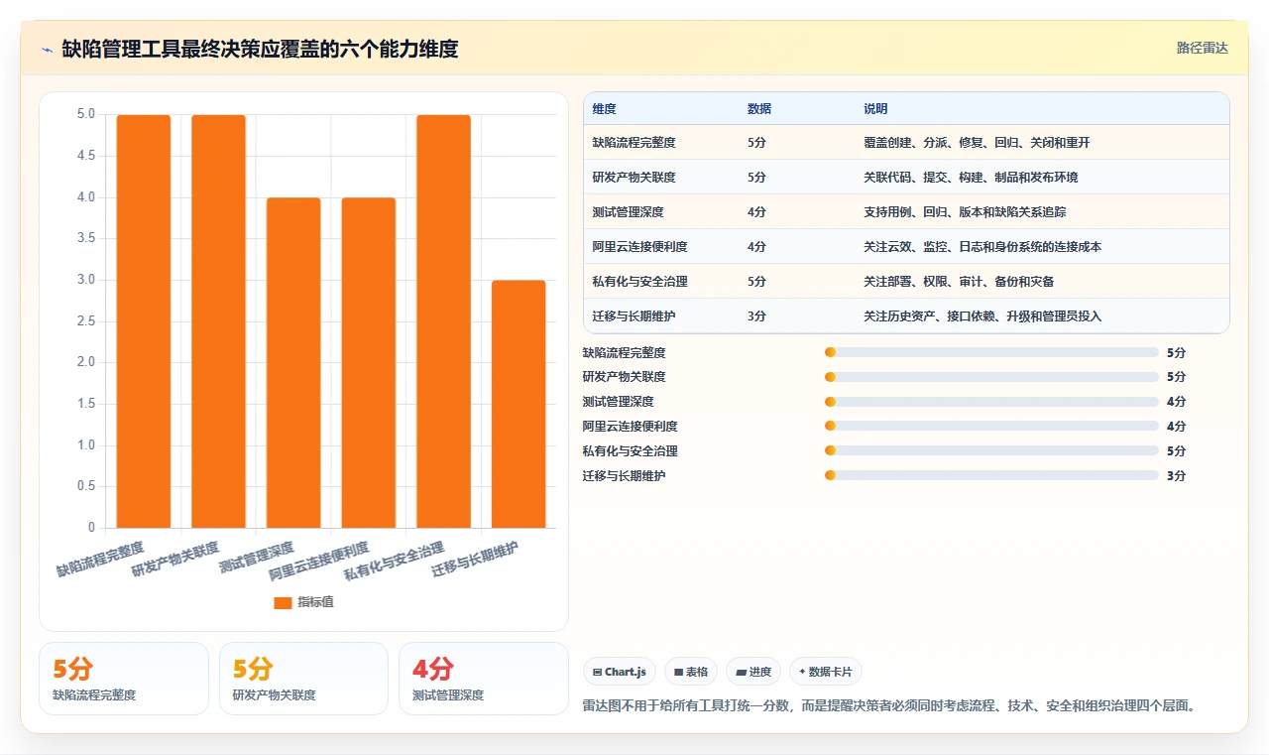Click description 覆盖创建、分派、修复、回归、关闭和重开
This screenshot has width=1269, height=755.
tap(977, 143)
